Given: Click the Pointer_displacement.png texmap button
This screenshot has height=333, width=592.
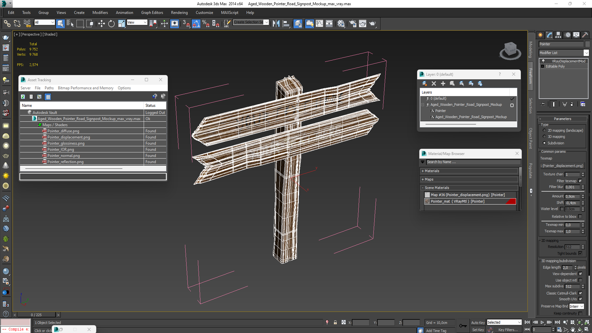Looking at the screenshot, I should point(562,166).
